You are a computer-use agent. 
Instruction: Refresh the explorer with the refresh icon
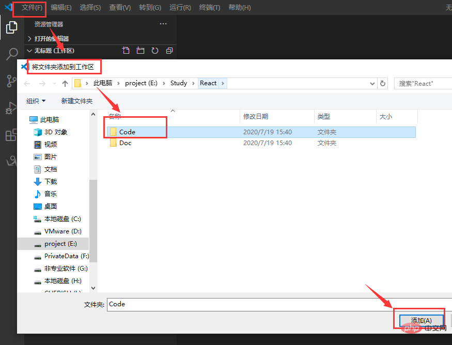[155, 51]
